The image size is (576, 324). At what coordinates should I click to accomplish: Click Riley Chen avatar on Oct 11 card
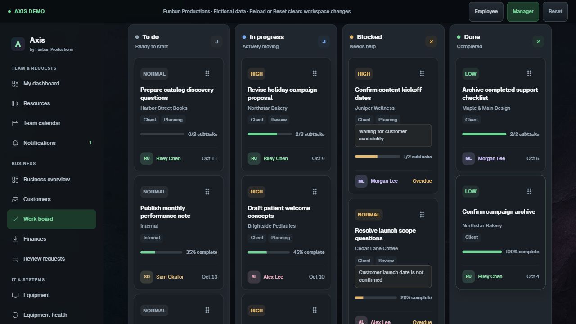tap(147, 158)
